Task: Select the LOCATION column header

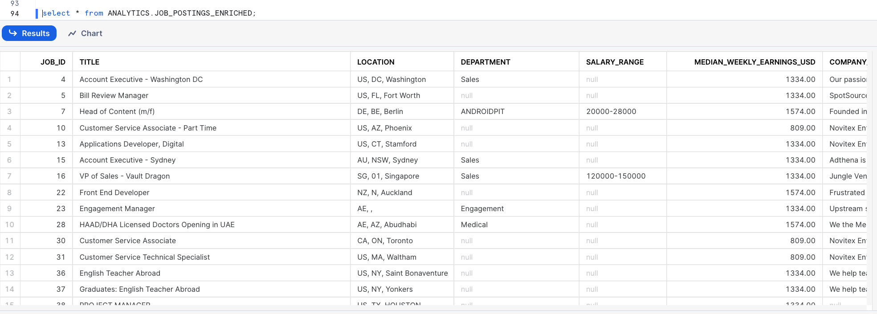Action: click(375, 62)
